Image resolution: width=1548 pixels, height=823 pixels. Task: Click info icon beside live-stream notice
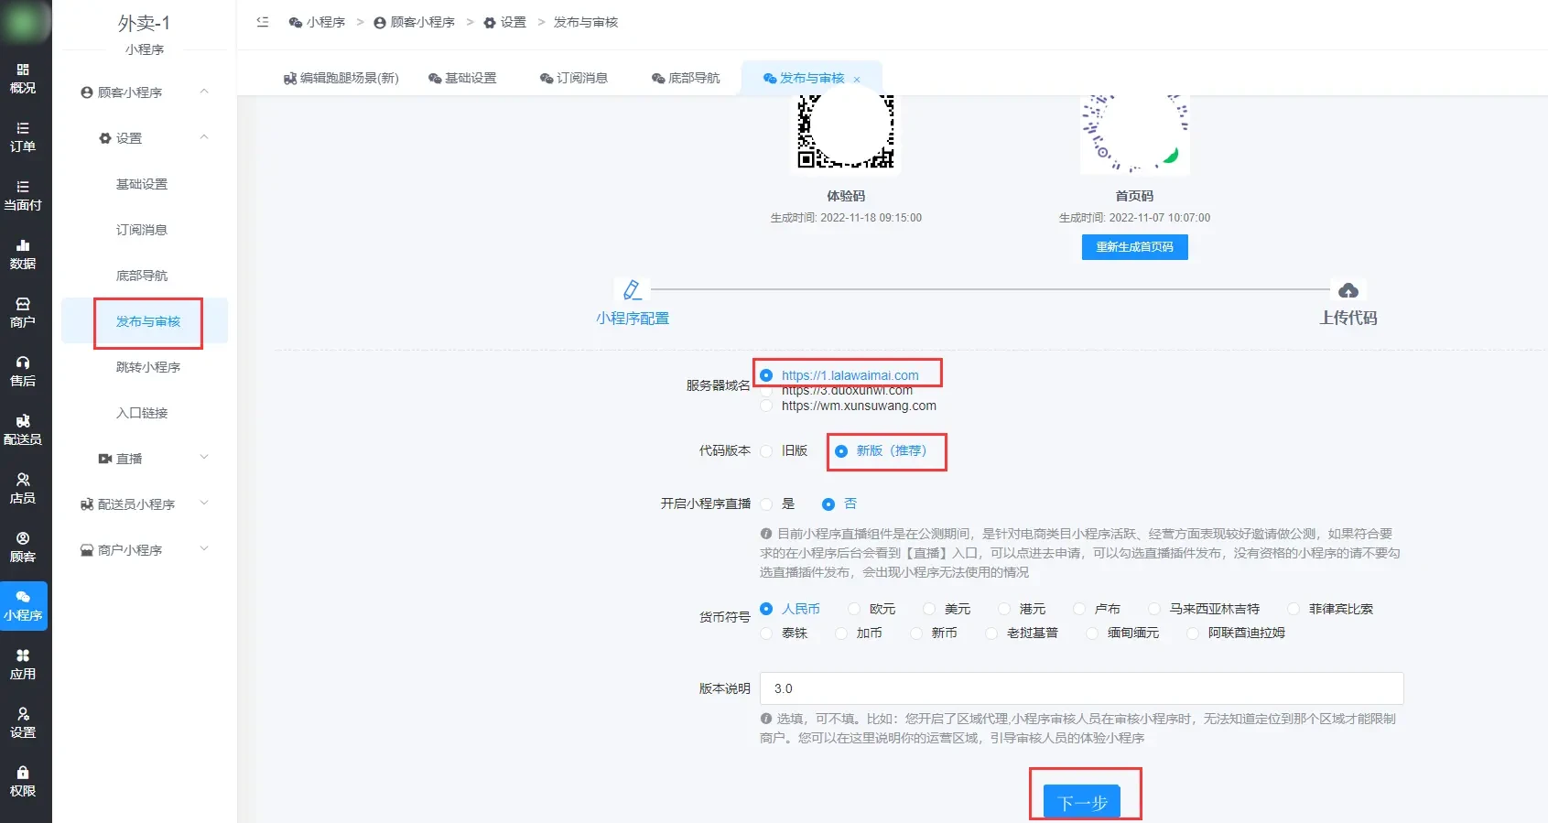(766, 533)
